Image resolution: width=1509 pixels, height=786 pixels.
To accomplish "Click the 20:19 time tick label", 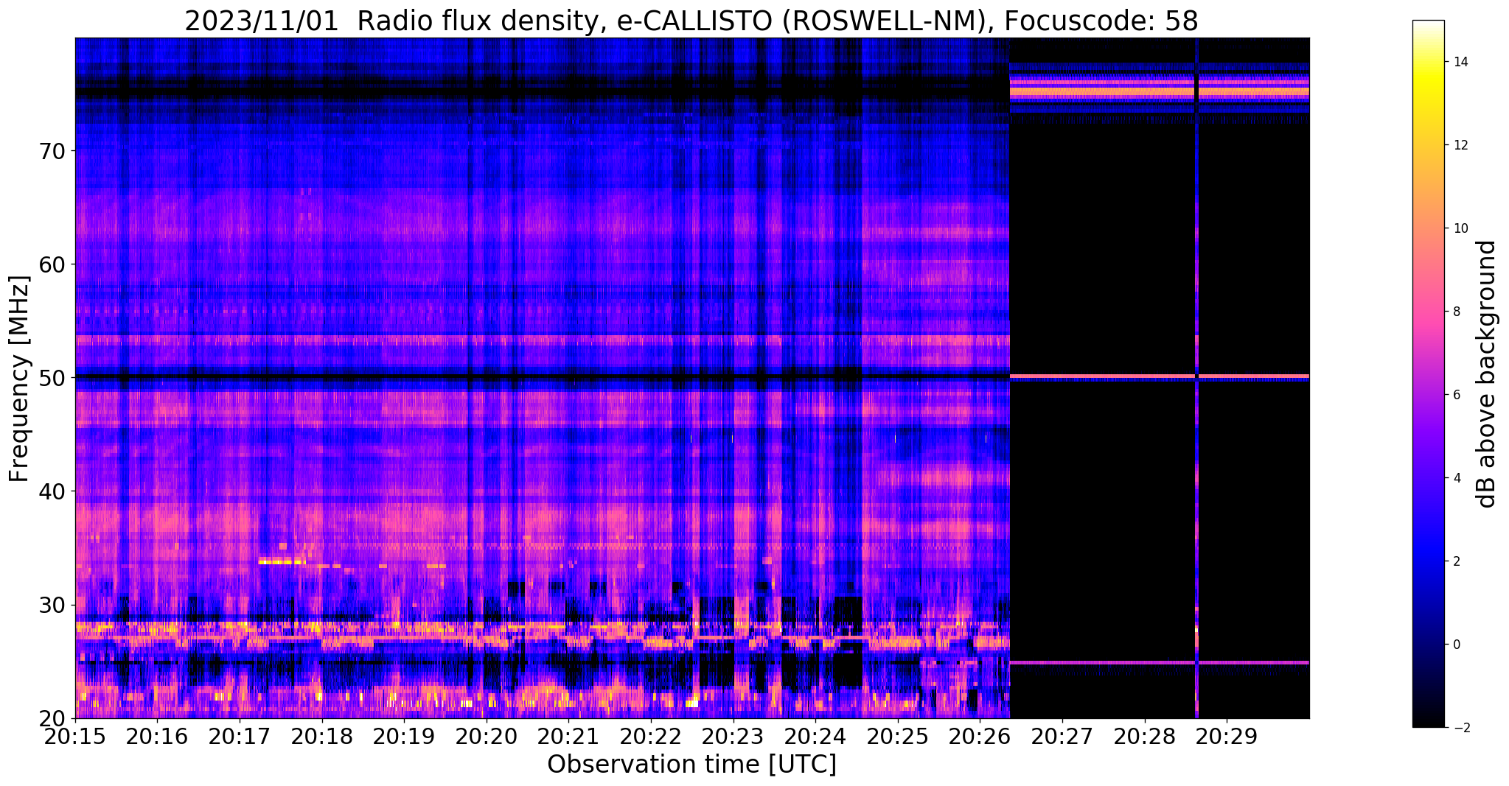I will click(404, 736).
